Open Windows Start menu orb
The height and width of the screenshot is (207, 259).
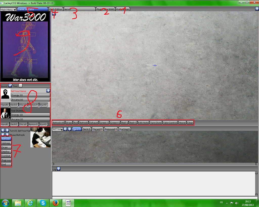click(x=6, y=203)
